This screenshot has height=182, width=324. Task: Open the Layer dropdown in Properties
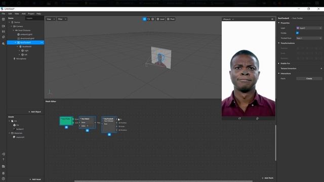click(309, 28)
